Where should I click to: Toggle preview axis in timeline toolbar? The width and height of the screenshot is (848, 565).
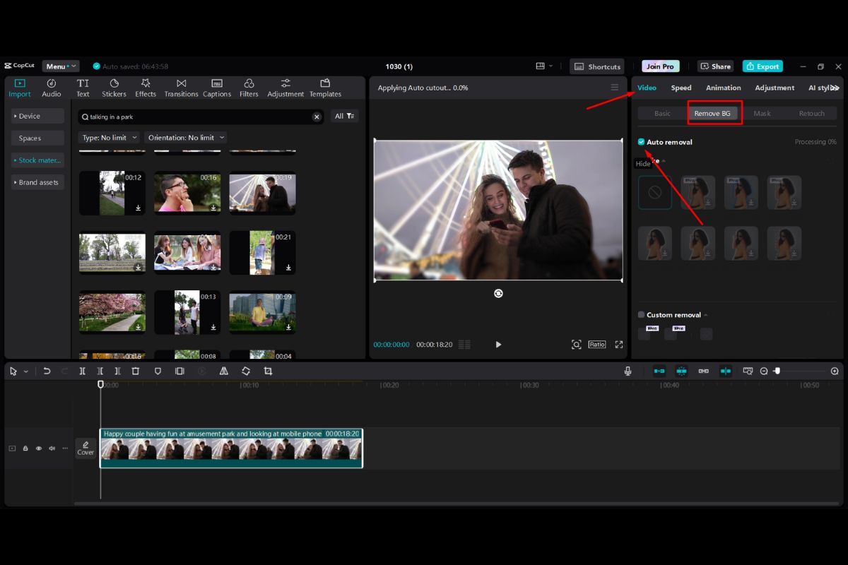tap(726, 371)
